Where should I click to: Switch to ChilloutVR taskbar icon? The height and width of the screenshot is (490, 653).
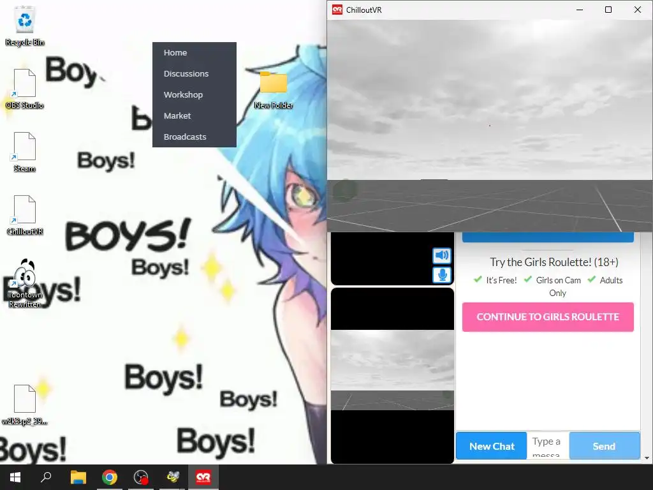(x=203, y=477)
